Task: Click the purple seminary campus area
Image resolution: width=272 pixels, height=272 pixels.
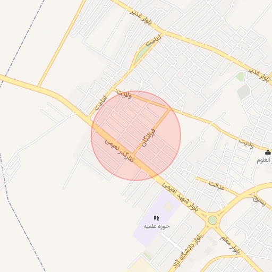Action: (157, 219)
